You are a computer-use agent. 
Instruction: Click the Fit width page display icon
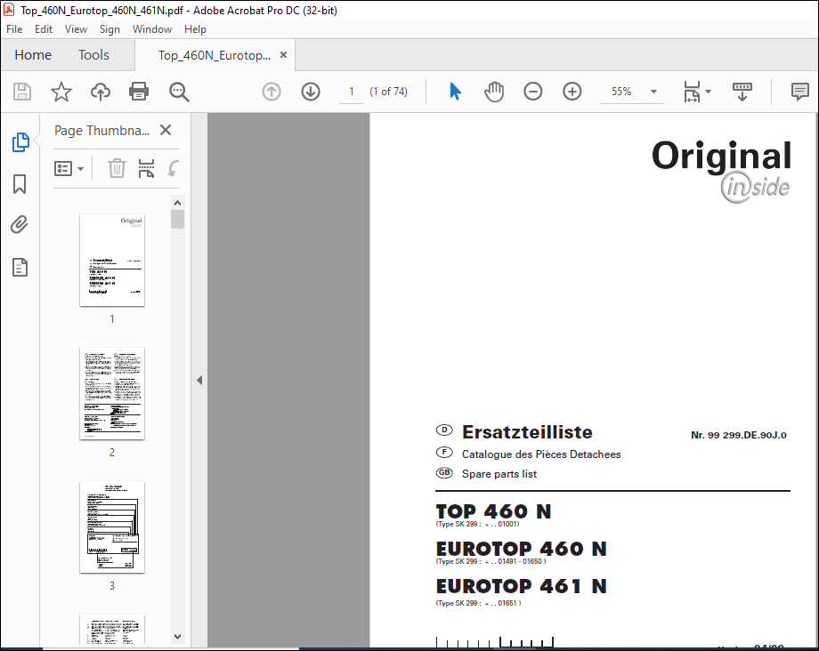point(692,92)
